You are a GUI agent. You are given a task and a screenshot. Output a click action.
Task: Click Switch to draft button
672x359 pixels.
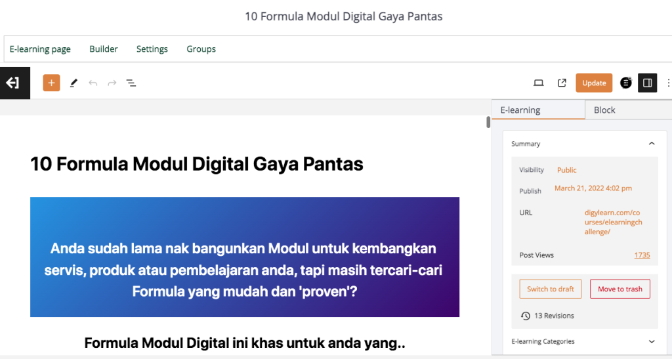tap(550, 289)
